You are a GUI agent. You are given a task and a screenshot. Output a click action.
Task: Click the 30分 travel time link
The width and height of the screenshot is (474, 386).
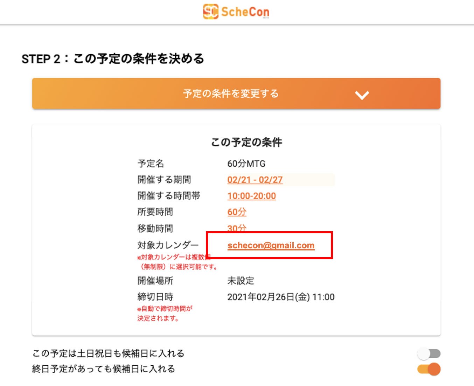tap(237, 228)
